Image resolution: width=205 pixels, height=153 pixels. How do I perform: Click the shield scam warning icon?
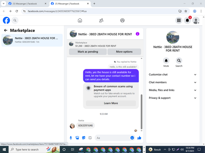click(89, 88)
